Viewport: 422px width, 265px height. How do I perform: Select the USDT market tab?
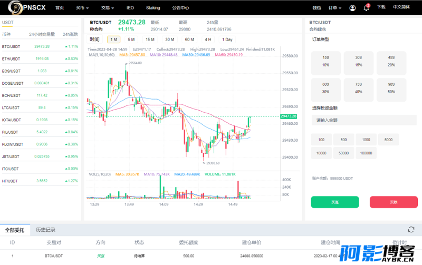(7, 23)
